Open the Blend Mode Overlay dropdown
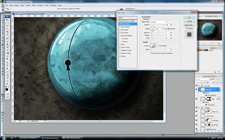This screenshot has width=225, height=140. coord(159,22)
